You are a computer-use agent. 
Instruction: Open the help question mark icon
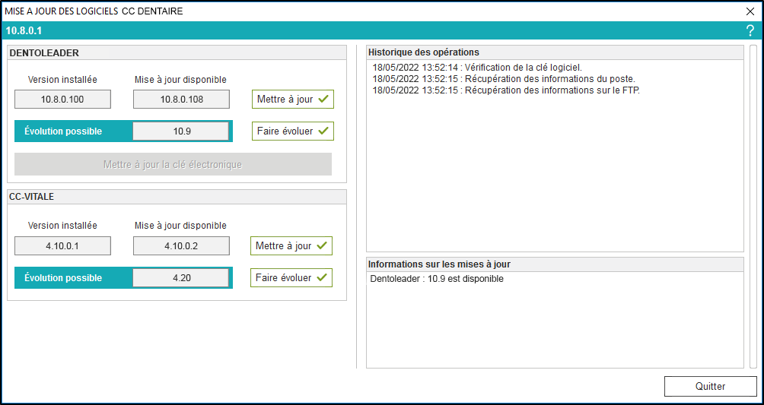click(x=750, y=31)
